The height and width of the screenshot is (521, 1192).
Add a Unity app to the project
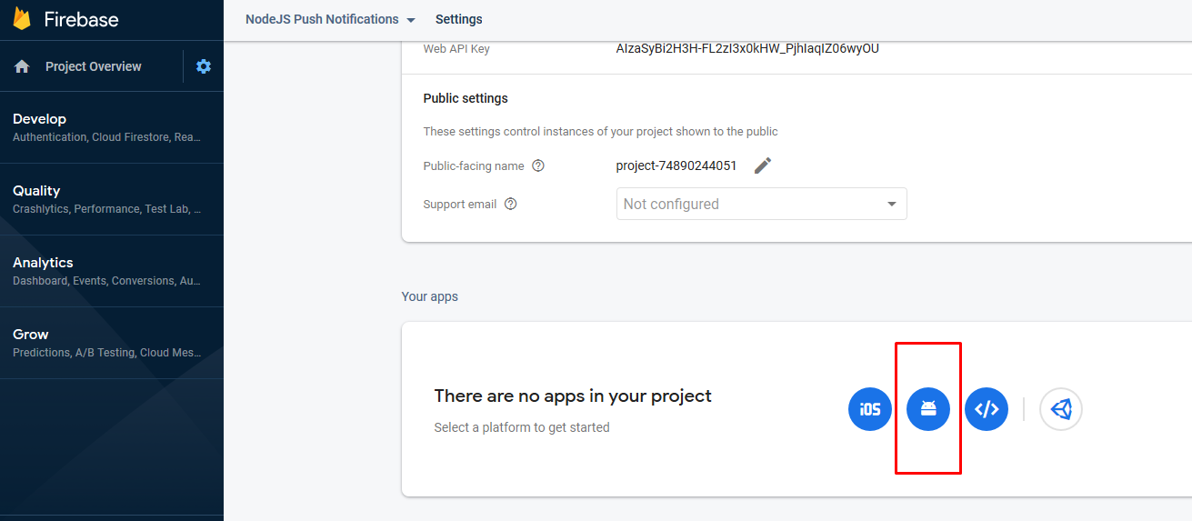coord(1061,409)
